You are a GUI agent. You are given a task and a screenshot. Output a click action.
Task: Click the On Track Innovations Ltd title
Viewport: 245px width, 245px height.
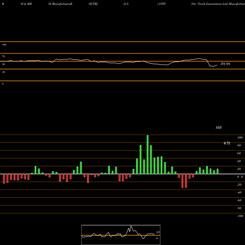click(209, 4)
